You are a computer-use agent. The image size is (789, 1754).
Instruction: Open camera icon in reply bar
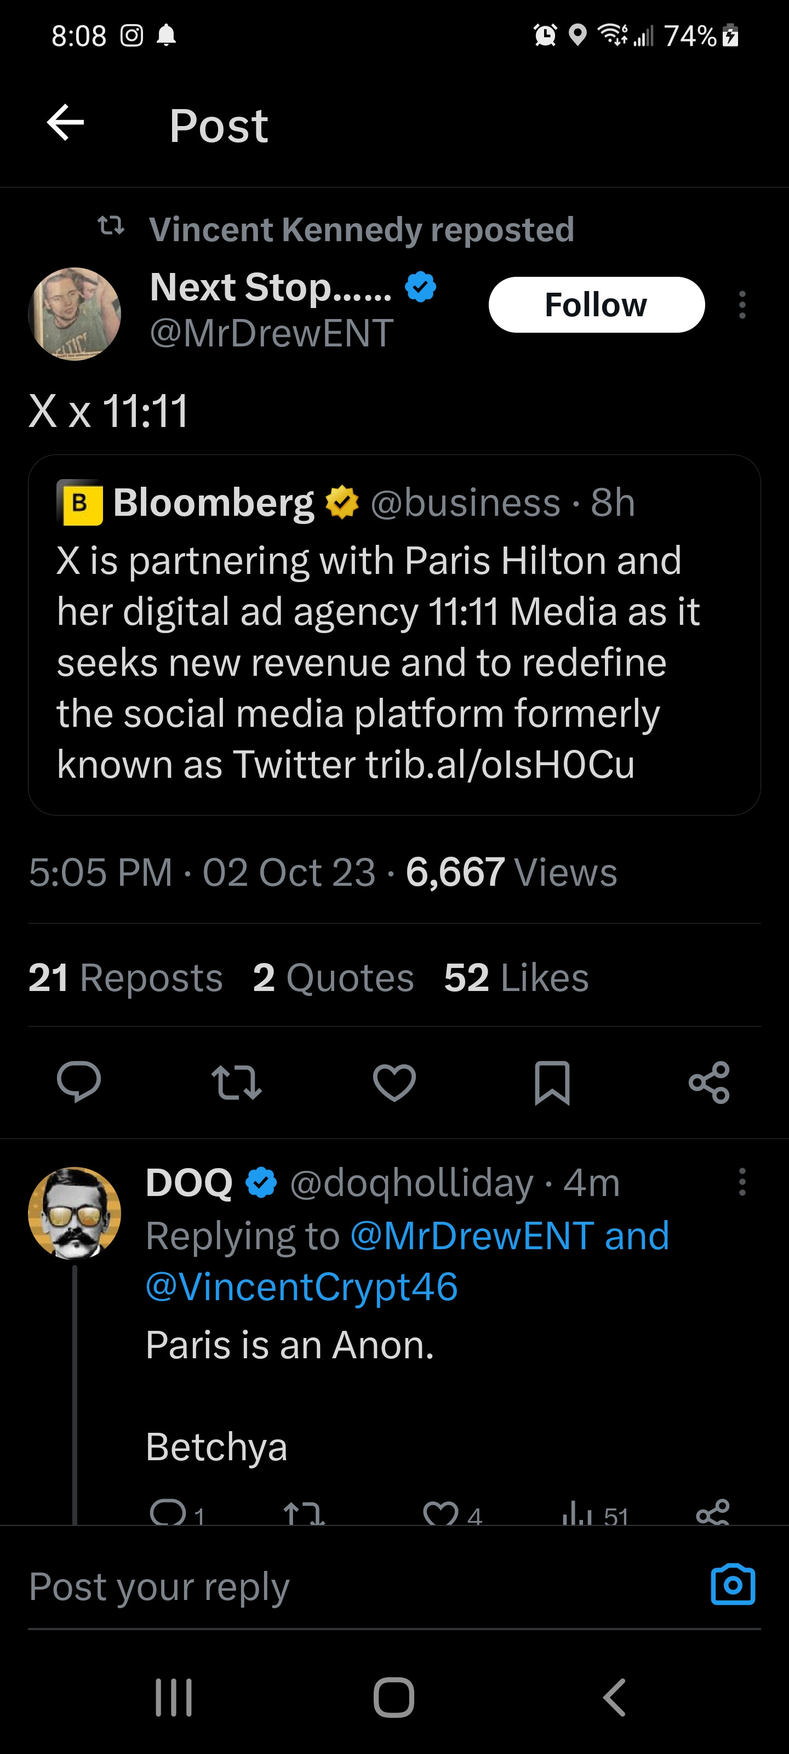[733, 1585]
